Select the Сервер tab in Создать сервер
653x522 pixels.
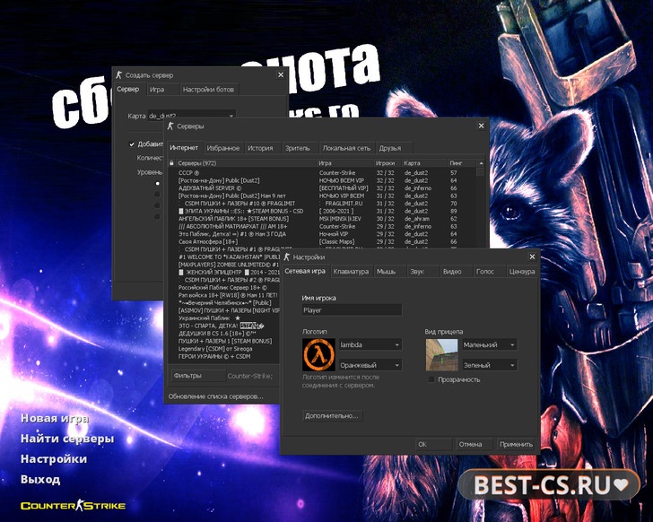[x=128, y=89]
